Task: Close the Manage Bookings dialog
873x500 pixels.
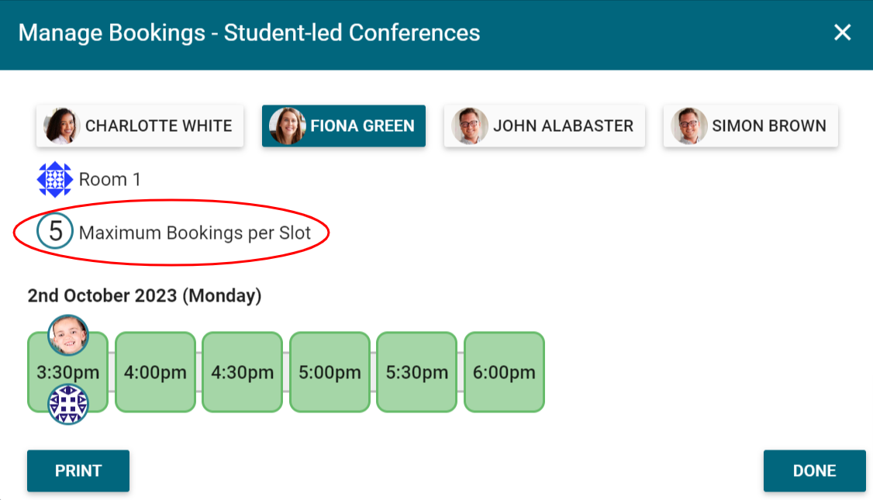Action: (842, 33)
